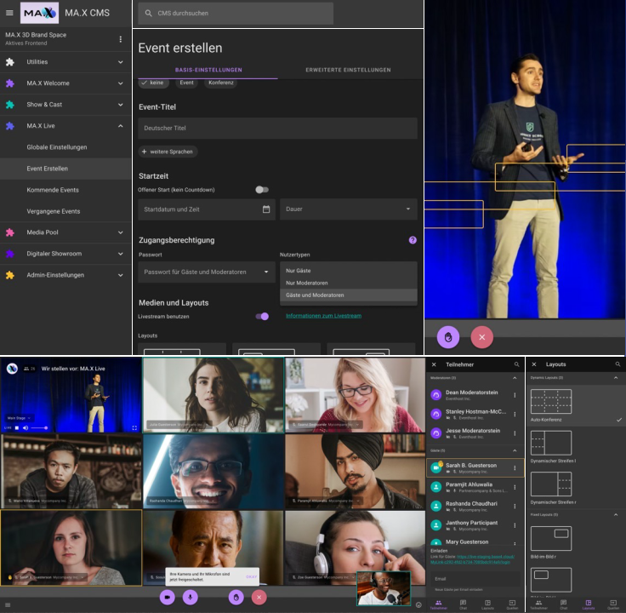
Task: Open the Passwort für Gäste und Moderatoren dropdown
Action: point(206,272)
